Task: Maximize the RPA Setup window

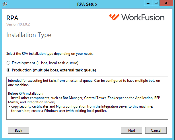Action: coord(156,3)
